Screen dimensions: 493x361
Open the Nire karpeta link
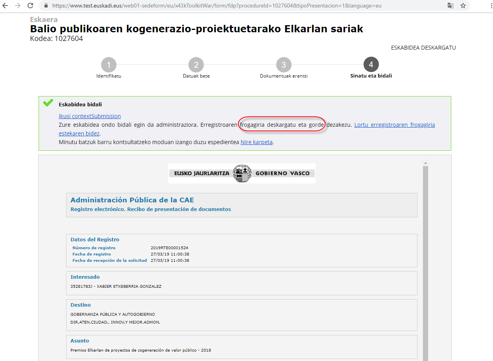(x=256, y=142)
